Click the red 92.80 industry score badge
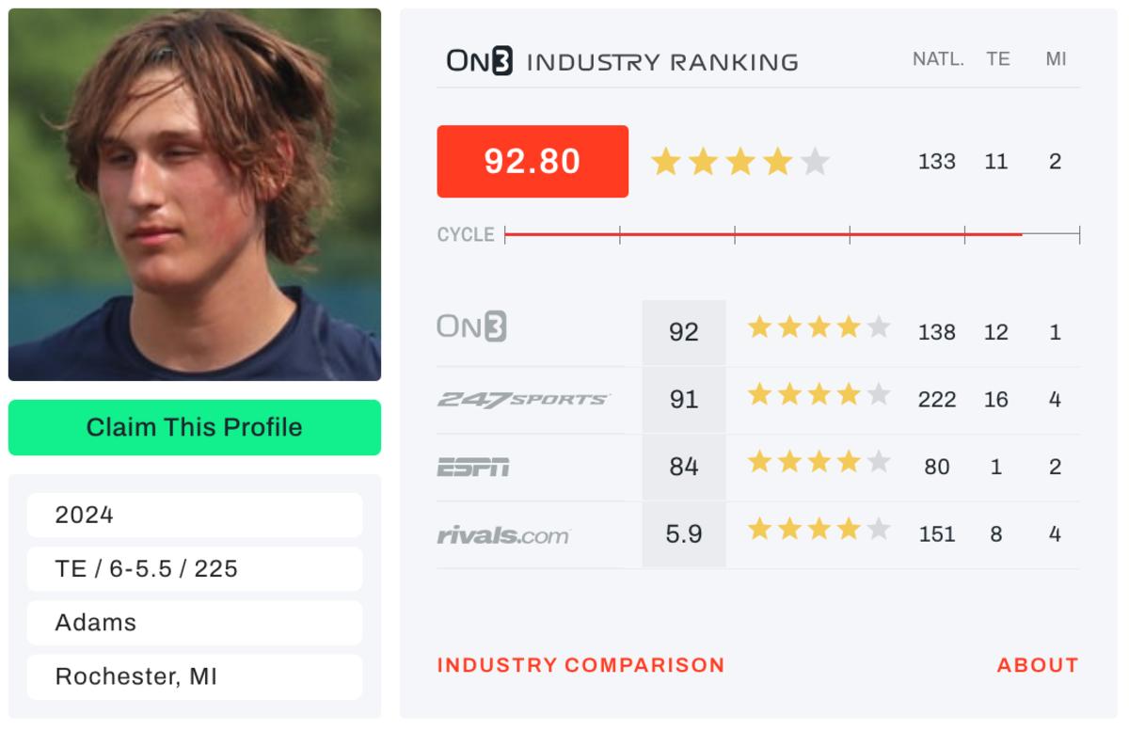 point(533,162)
